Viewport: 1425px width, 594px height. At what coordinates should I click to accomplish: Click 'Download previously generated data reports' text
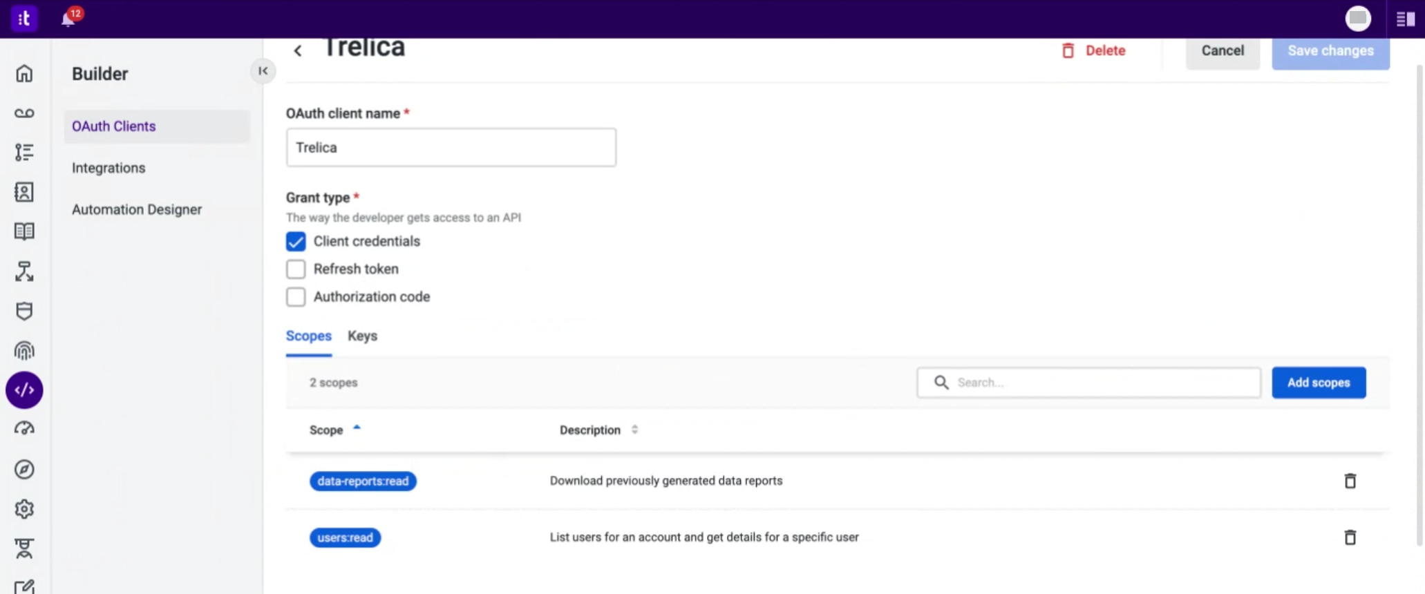[x=666, y=481]
